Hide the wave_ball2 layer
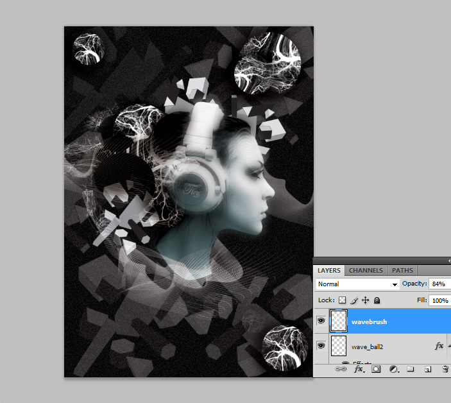This screenshot has height=403, width=451. pyautogui.click(x=321, y=346)
